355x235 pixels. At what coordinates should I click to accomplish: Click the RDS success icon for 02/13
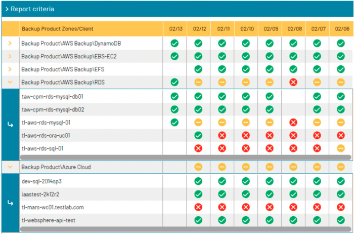tap(174, 82)
